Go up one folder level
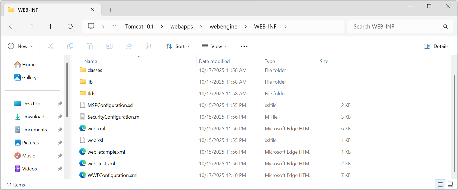458x190 pixels. 51,26
